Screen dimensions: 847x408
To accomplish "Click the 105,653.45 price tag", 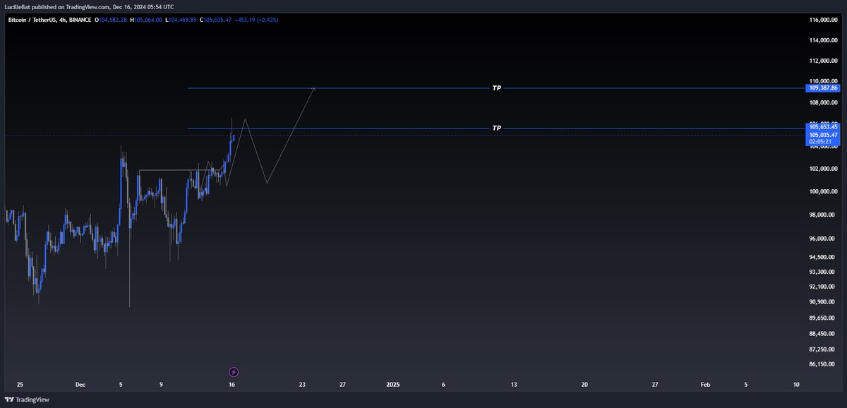I will pyautogui.click(x=824, y=126).
